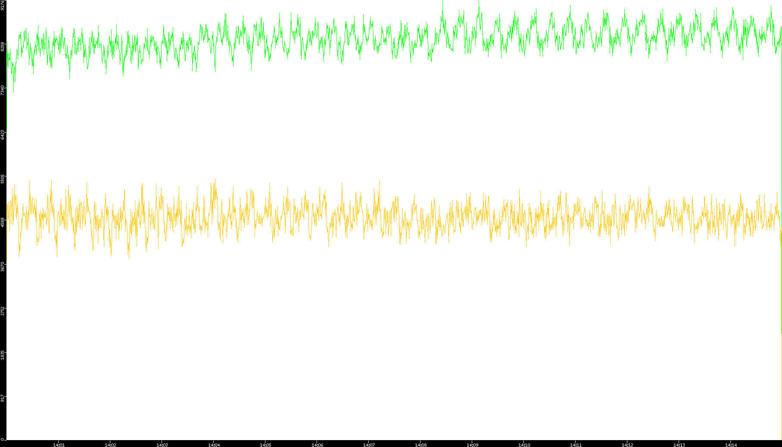Screen dimensions: 782x447
Task: Click the 6423 y-axis value
Action: [x=3, y=135]
